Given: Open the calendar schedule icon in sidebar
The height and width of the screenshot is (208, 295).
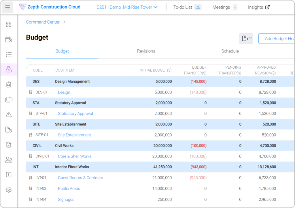Looking at the screenshot, I should 8,39.
